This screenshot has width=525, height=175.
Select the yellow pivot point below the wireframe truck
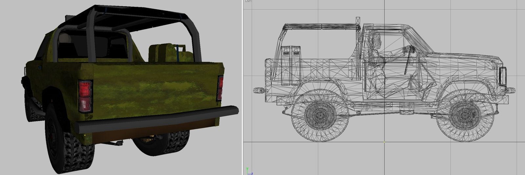point(384,142)
